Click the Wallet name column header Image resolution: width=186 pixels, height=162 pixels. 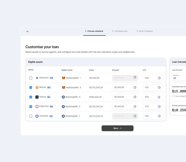point(67,70)
